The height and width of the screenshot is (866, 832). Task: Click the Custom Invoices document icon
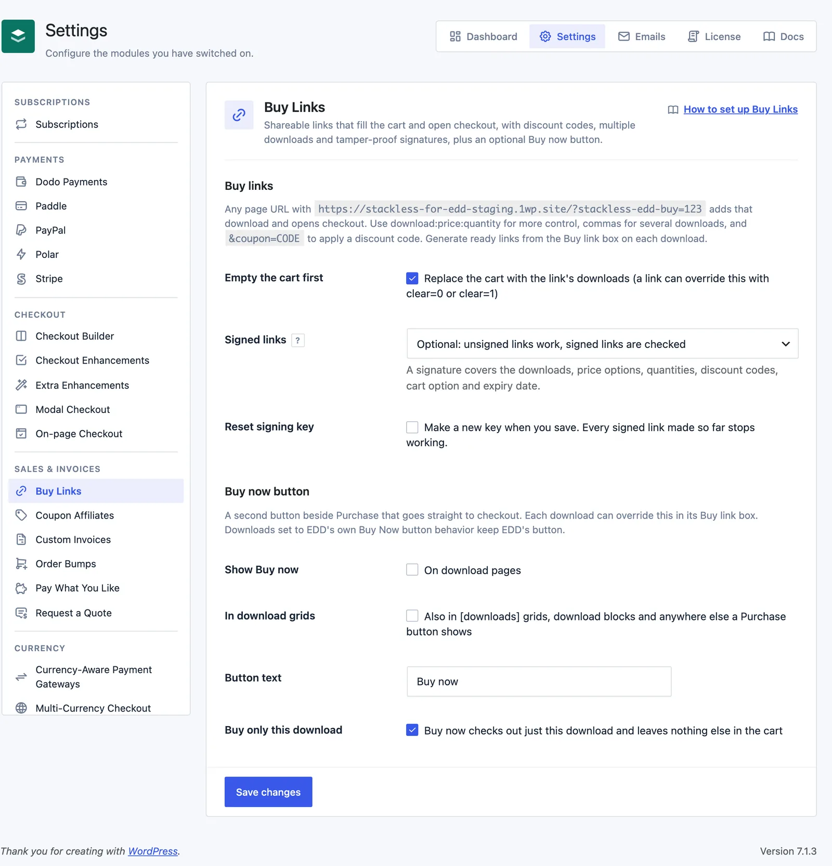coord(21,539)
